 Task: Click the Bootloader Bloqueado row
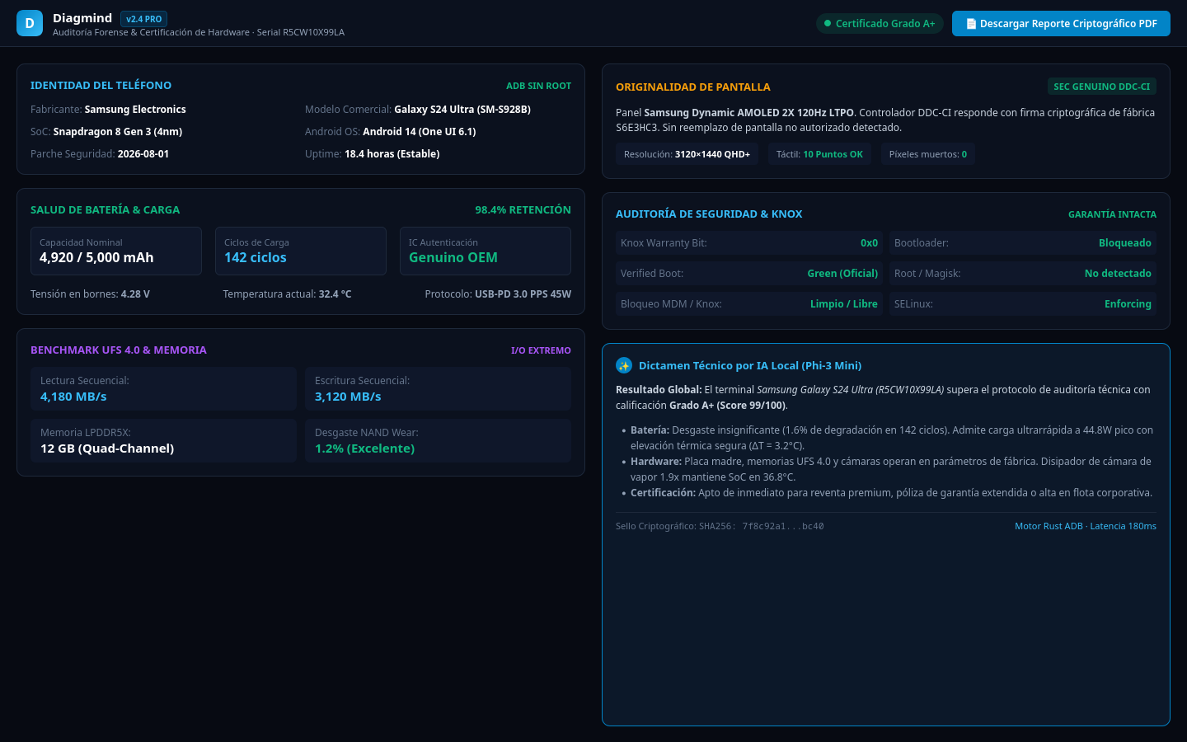click(1023, 243)
